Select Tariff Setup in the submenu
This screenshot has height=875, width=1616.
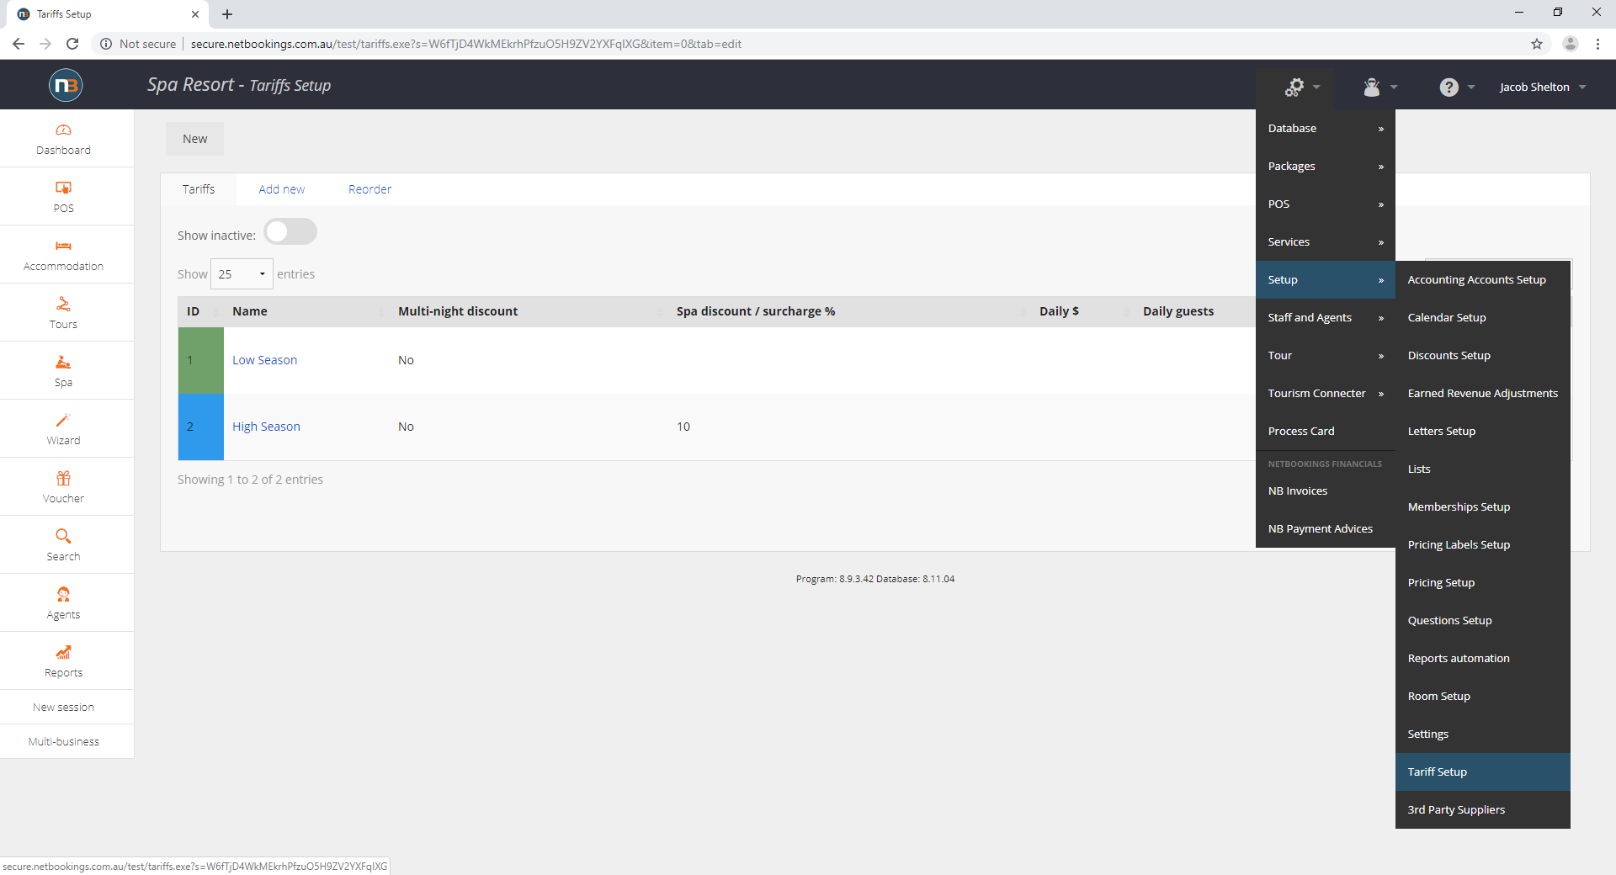click(x=1483, y=772)
